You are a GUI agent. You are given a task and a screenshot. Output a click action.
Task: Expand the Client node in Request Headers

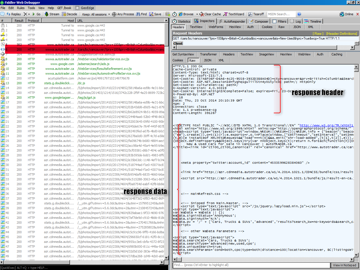click(178, 43)
